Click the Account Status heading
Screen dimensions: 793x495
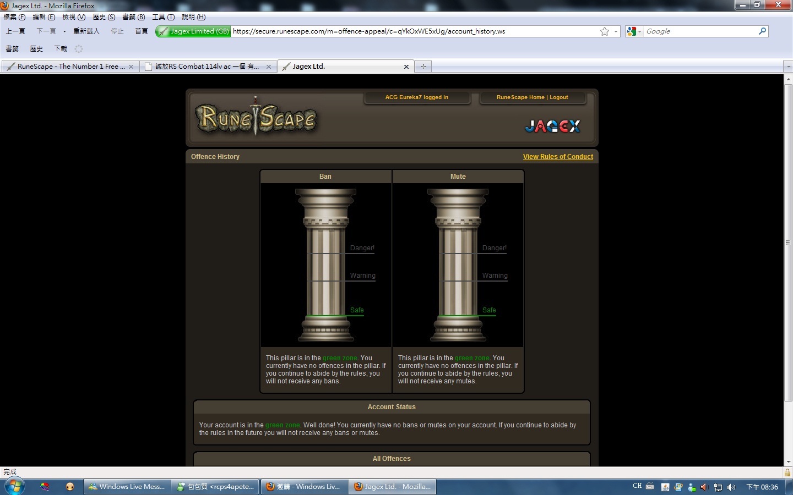[392, 407]
